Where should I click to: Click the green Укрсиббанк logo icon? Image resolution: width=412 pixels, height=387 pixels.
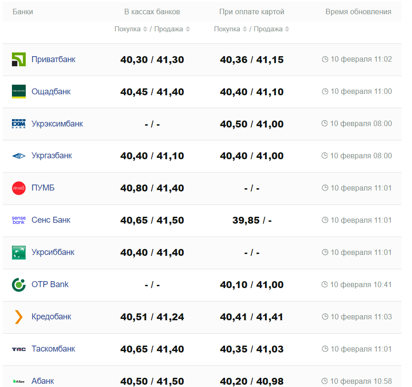(19, 253)
